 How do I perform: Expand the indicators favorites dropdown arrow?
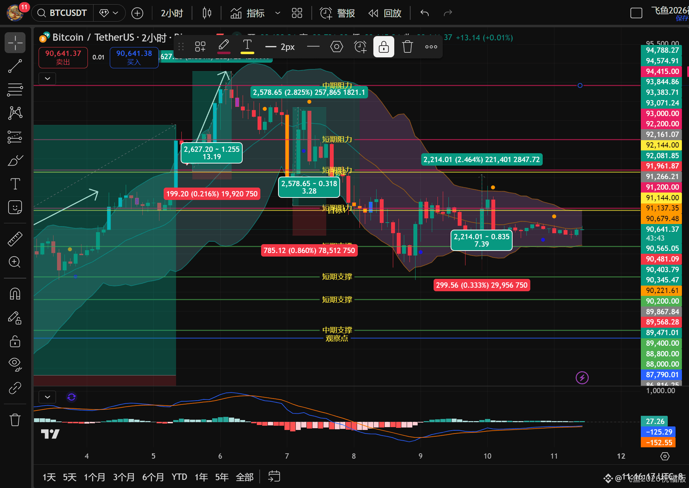coord(278,13)
